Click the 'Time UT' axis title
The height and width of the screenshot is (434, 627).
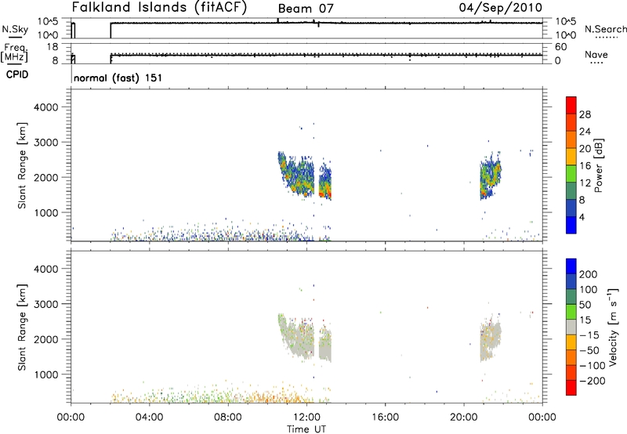(306, 429)
